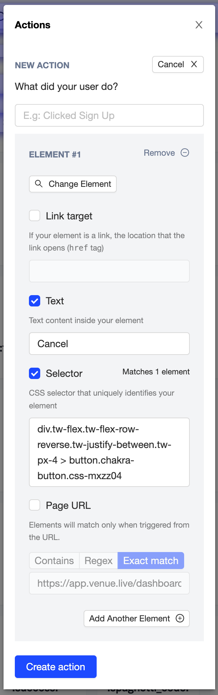Focus the action name input field
This screenshot has width=218, height=695.
pyautogui.click(x=109, y=115)
